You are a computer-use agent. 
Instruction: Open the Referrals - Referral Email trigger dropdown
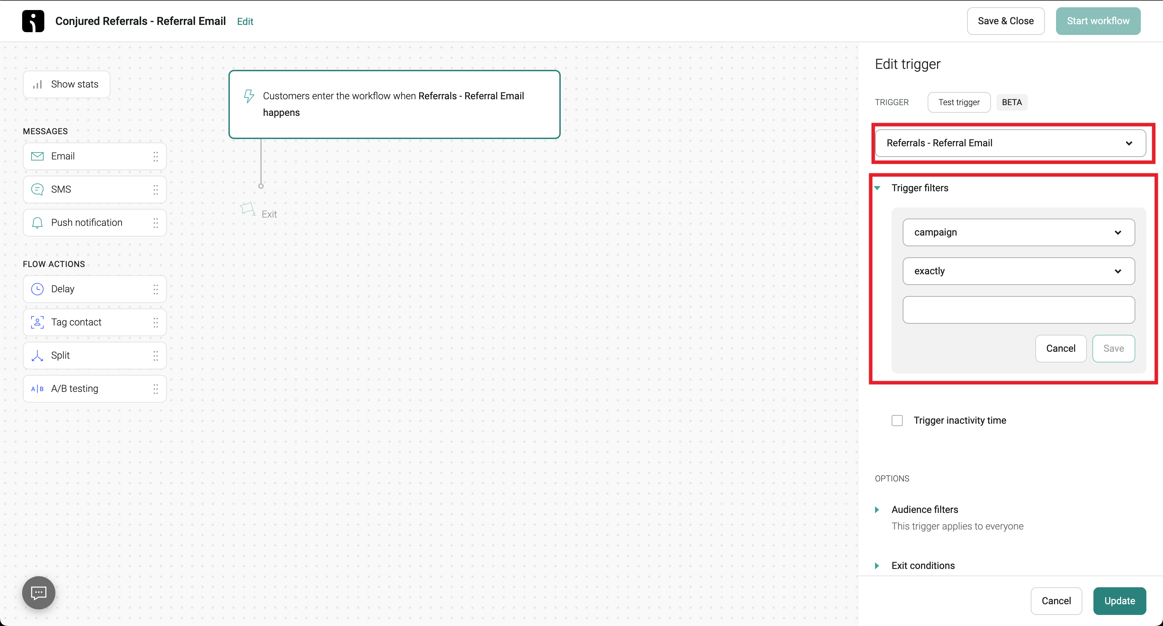pos(1010,143)
